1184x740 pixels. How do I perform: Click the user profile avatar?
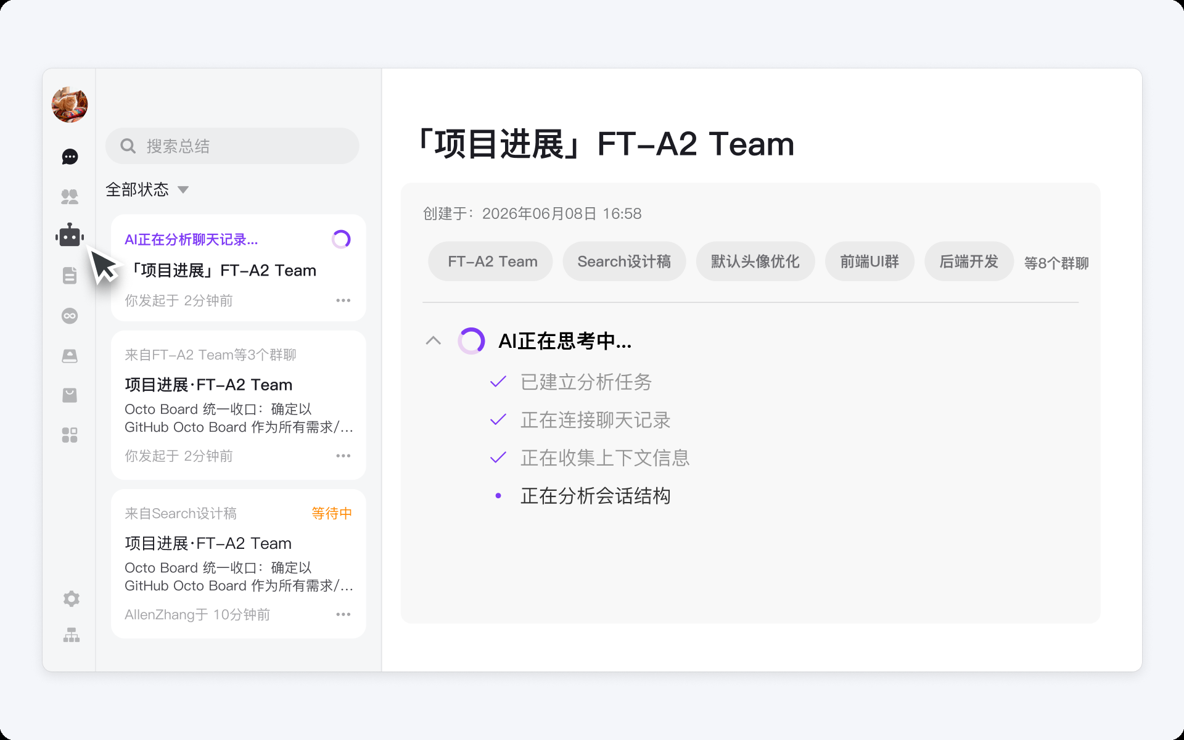(70, 104)
